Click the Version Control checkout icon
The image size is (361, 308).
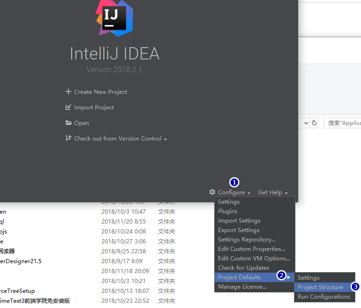(x=68, y=138)
